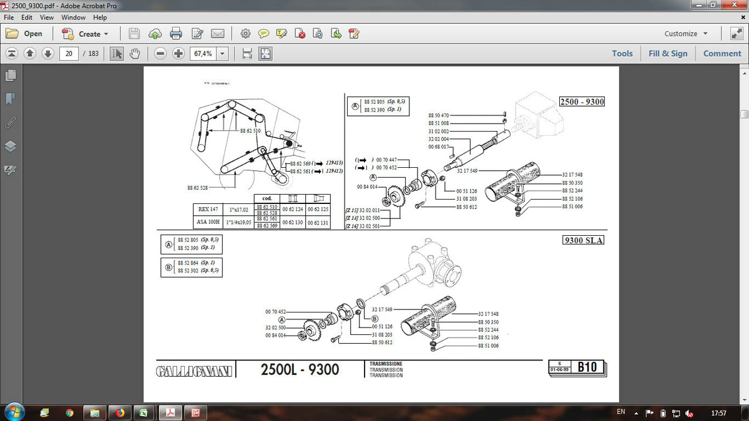Open the File menu

pos(9,17)
